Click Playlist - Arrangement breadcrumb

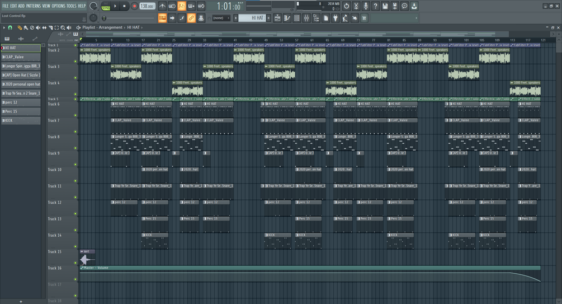[x=102, y=27]
